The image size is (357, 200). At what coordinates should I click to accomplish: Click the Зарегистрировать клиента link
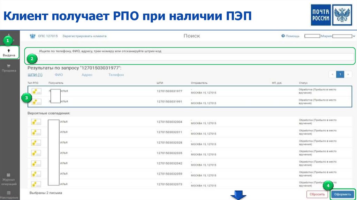[84, 36]
